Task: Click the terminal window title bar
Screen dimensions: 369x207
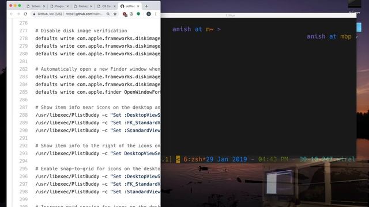Action: point(259,16)
